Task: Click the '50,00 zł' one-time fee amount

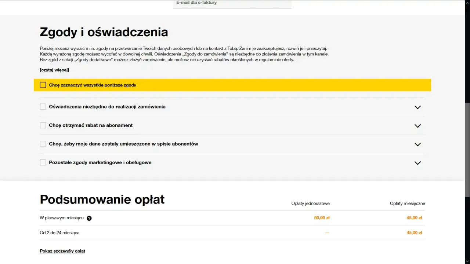Action: 322,218
